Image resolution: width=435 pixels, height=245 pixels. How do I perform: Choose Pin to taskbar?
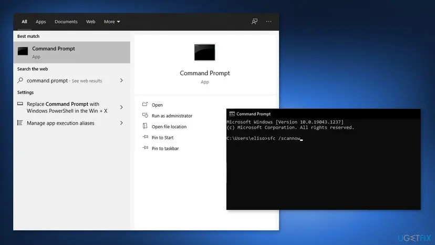click(165, 149)
